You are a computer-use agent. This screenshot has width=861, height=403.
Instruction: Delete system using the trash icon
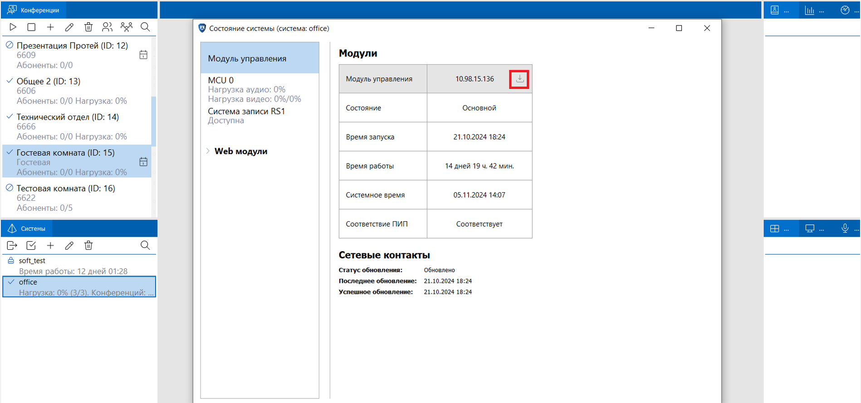(88, 245)
